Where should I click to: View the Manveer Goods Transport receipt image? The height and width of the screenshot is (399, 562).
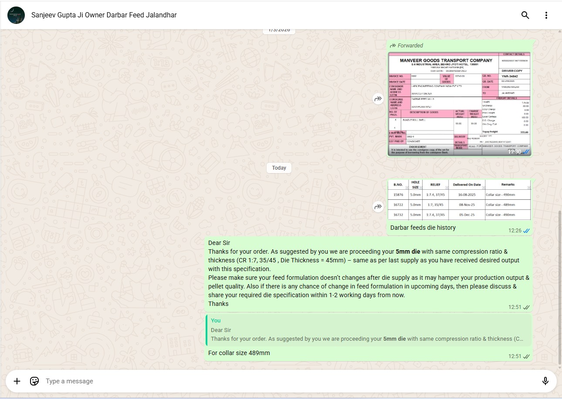click(459, 104)
